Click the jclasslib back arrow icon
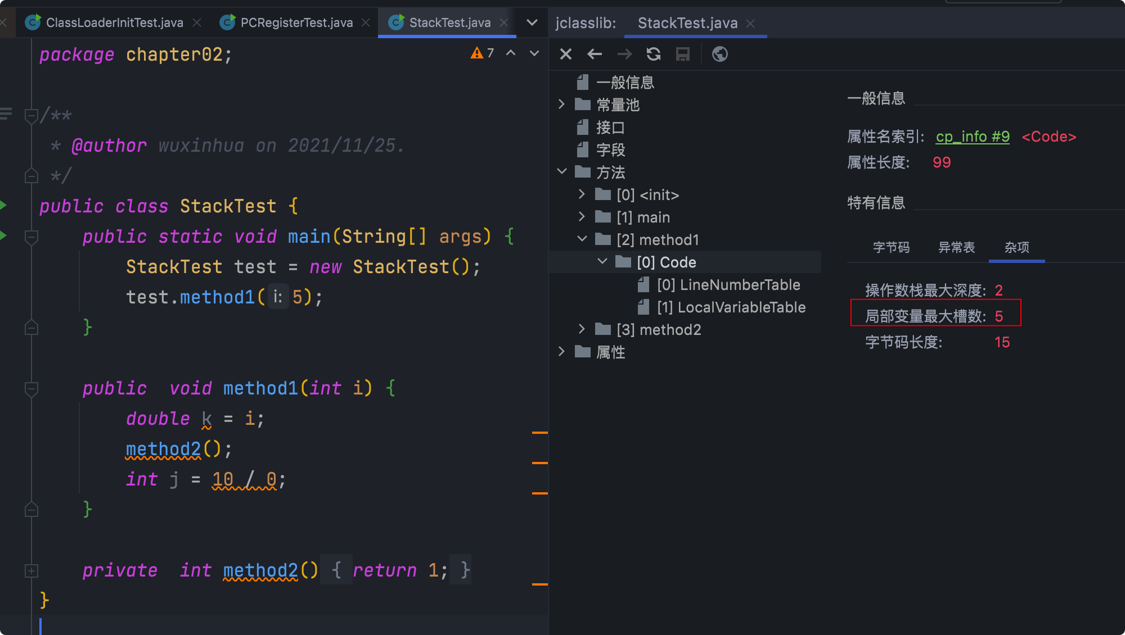 [595, 54]
